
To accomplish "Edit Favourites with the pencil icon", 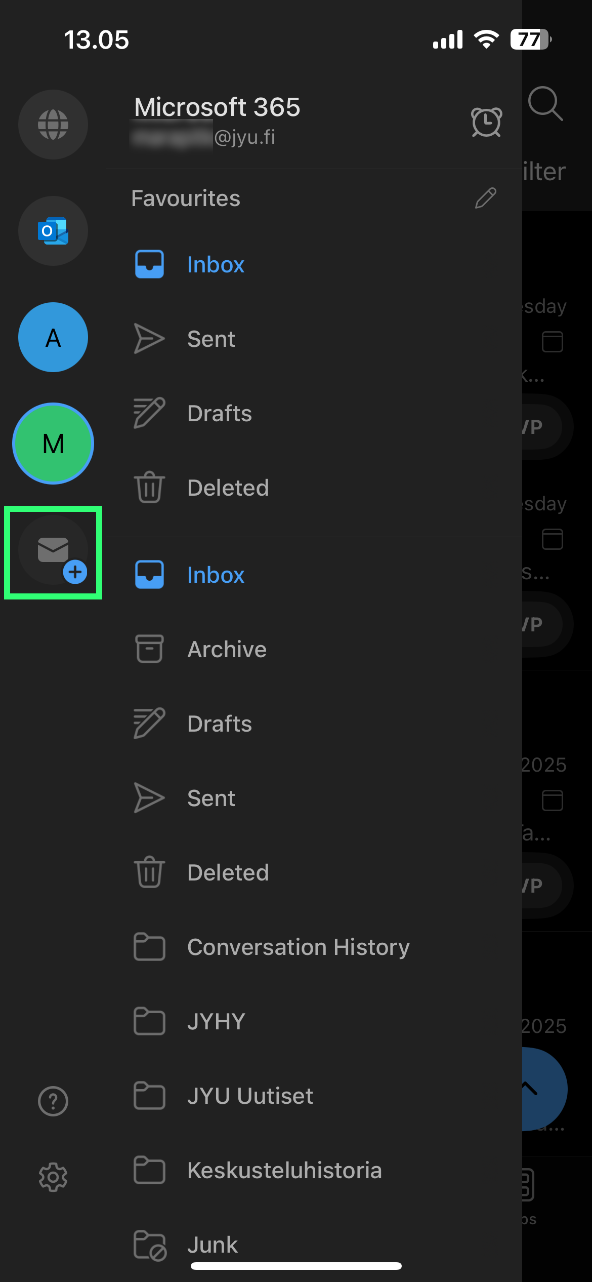I will click(486, 198).
